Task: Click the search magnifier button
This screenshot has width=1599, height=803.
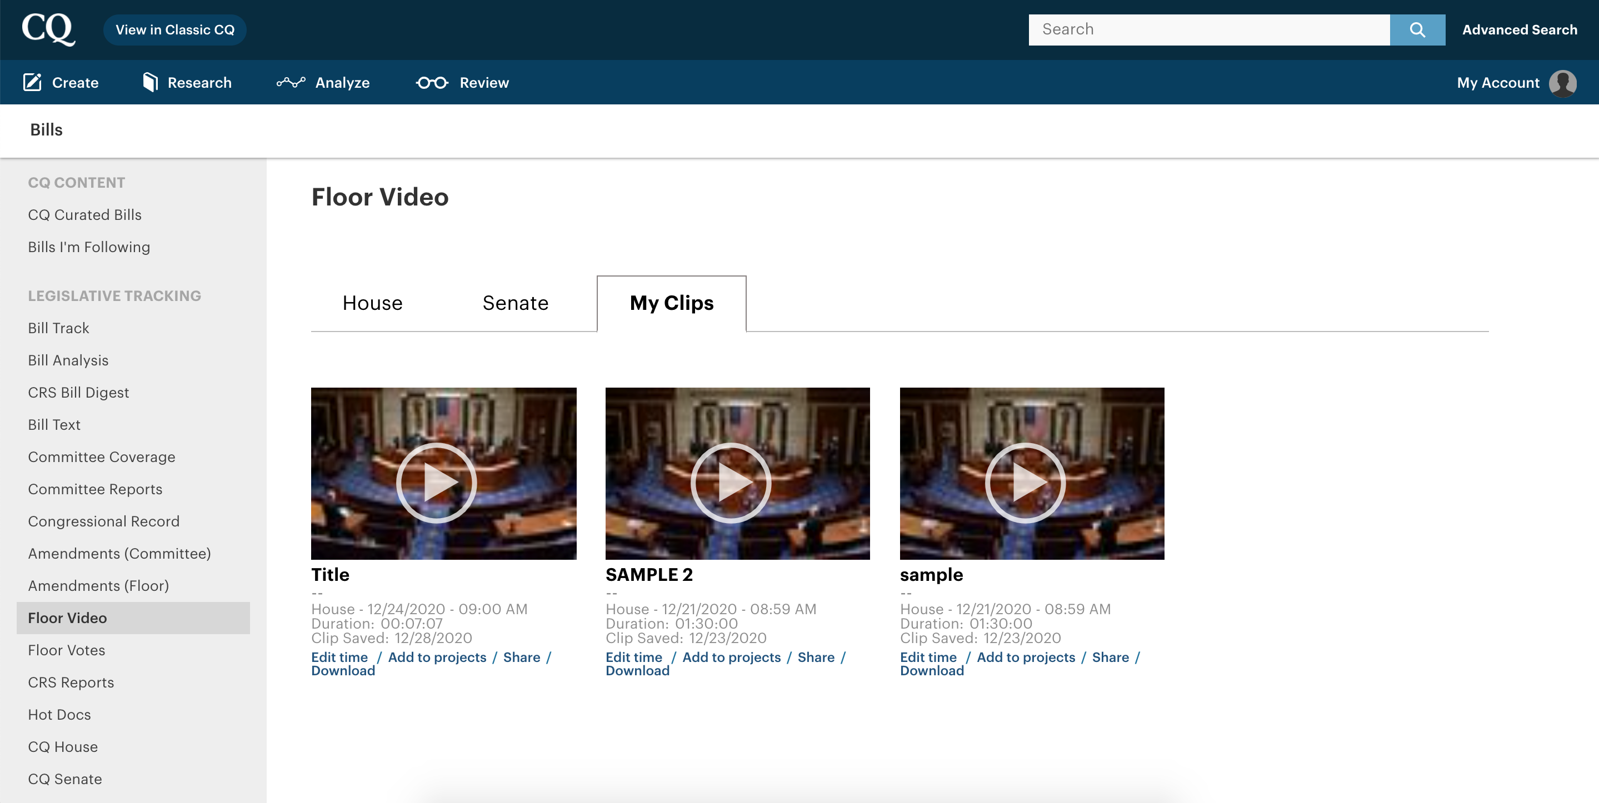Action: point(1417,30)
